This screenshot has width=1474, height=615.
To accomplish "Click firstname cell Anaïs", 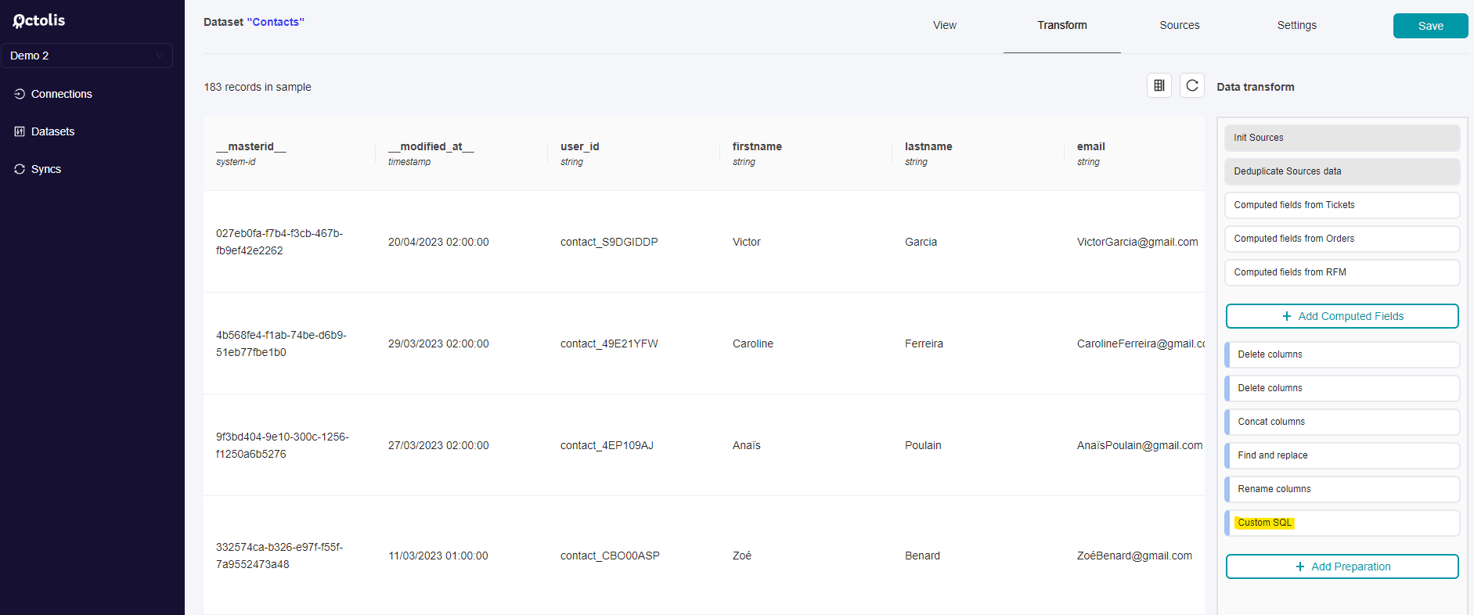I will pyautogui.click(x=747, y=445).
